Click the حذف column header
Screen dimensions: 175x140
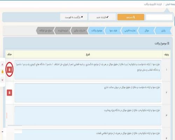pyautogui.click(x=9, y=54)
